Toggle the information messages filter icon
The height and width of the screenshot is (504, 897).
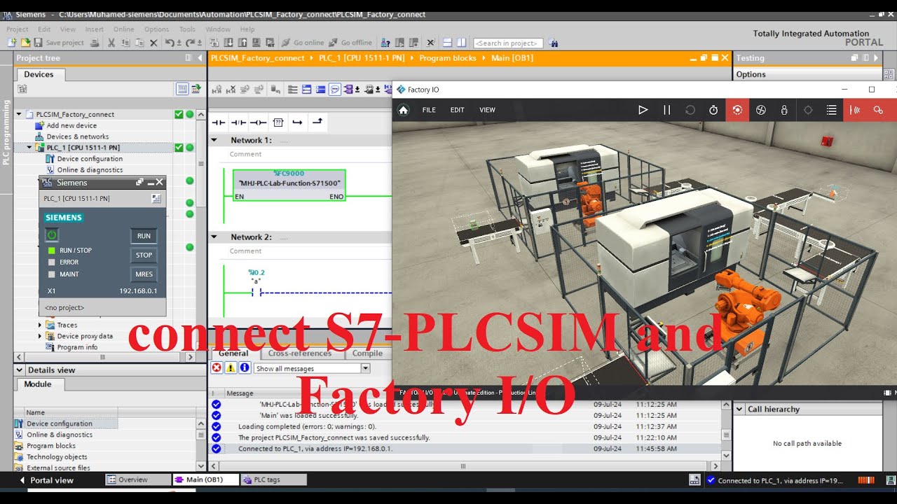(x=245, y=368)
